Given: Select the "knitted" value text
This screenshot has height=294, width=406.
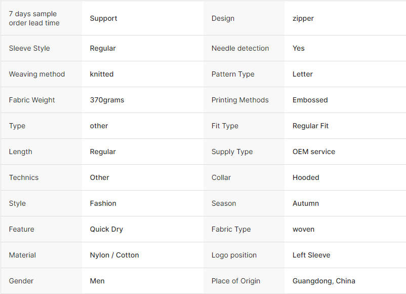Looking at the screenshot, I should [102, 74].
